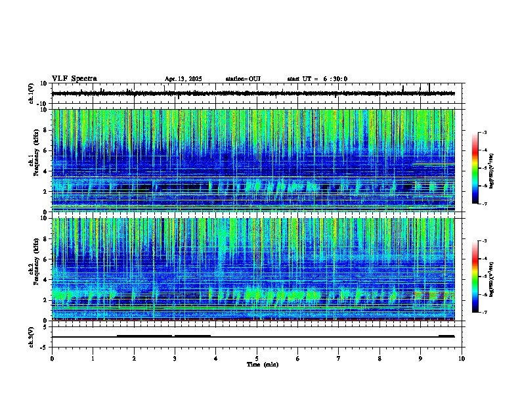Click the "6" tick on ch.1 frequency axis
Image resolution: width=520 pixels, height=402 pixels.
click(45, 150)
